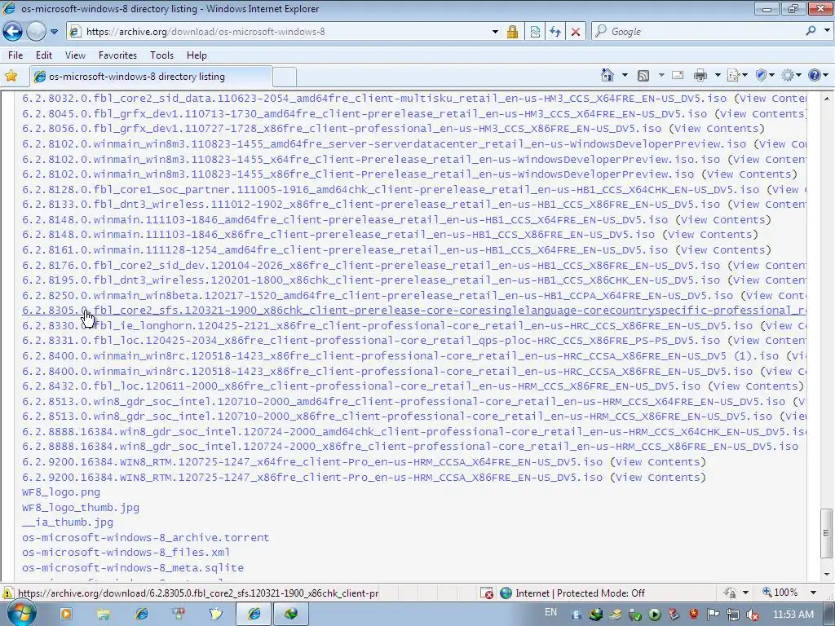Click the Internet zone globe icon

click(506, 593)
